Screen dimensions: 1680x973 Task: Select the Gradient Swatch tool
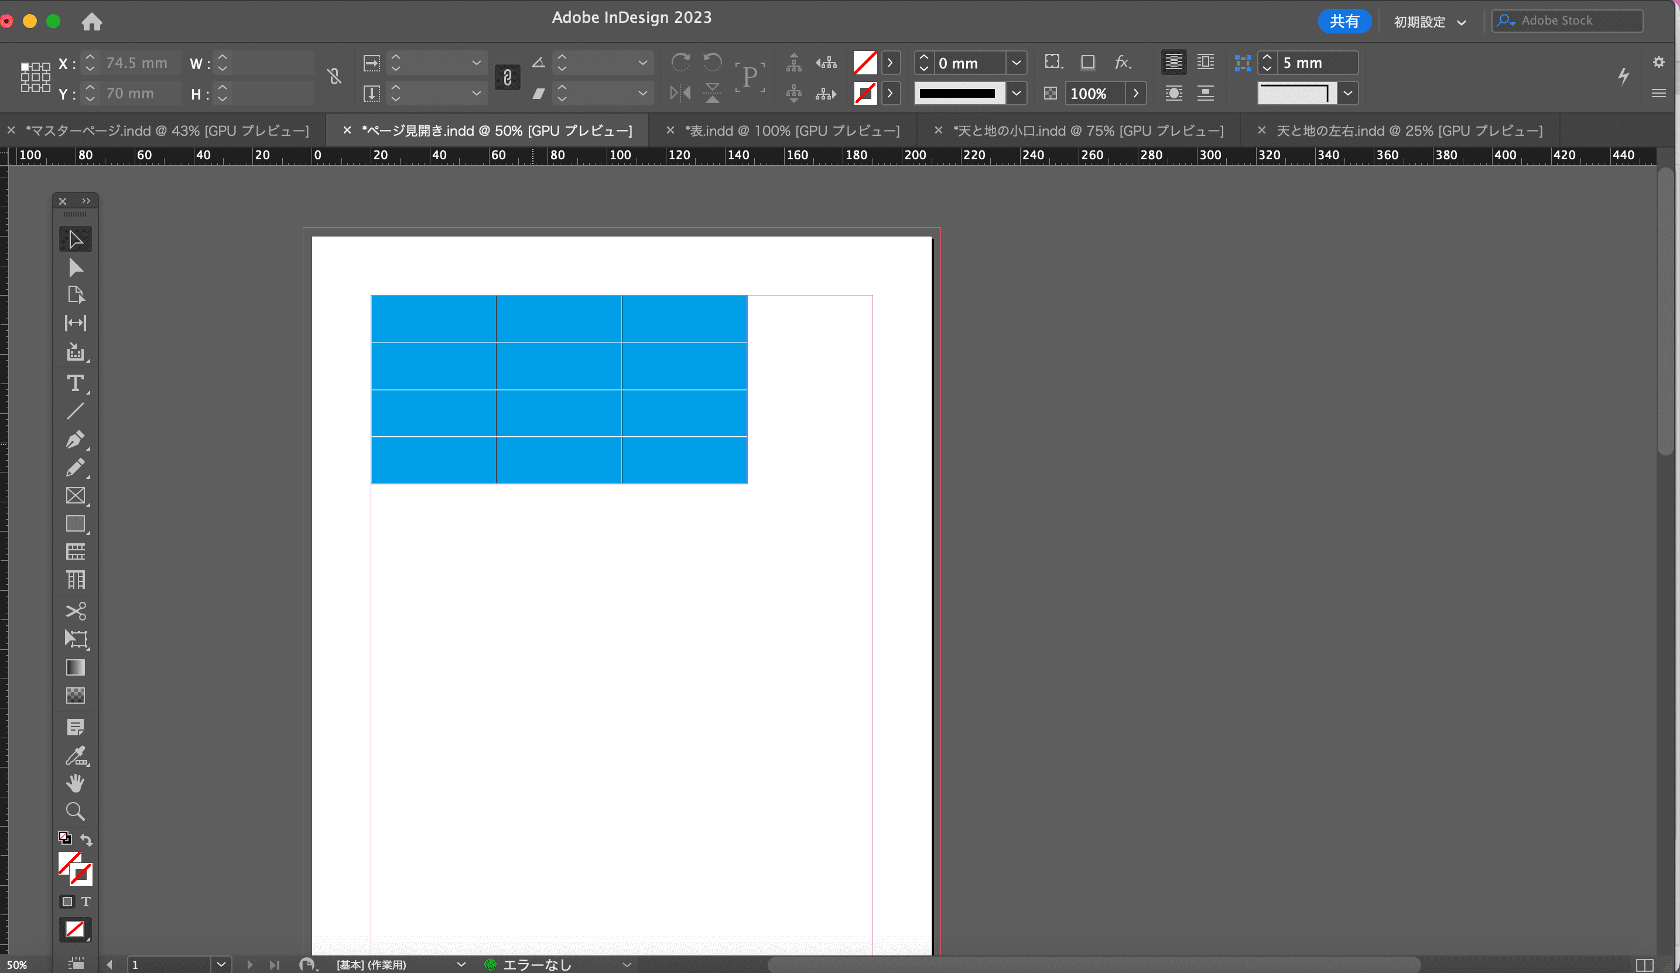76,667
